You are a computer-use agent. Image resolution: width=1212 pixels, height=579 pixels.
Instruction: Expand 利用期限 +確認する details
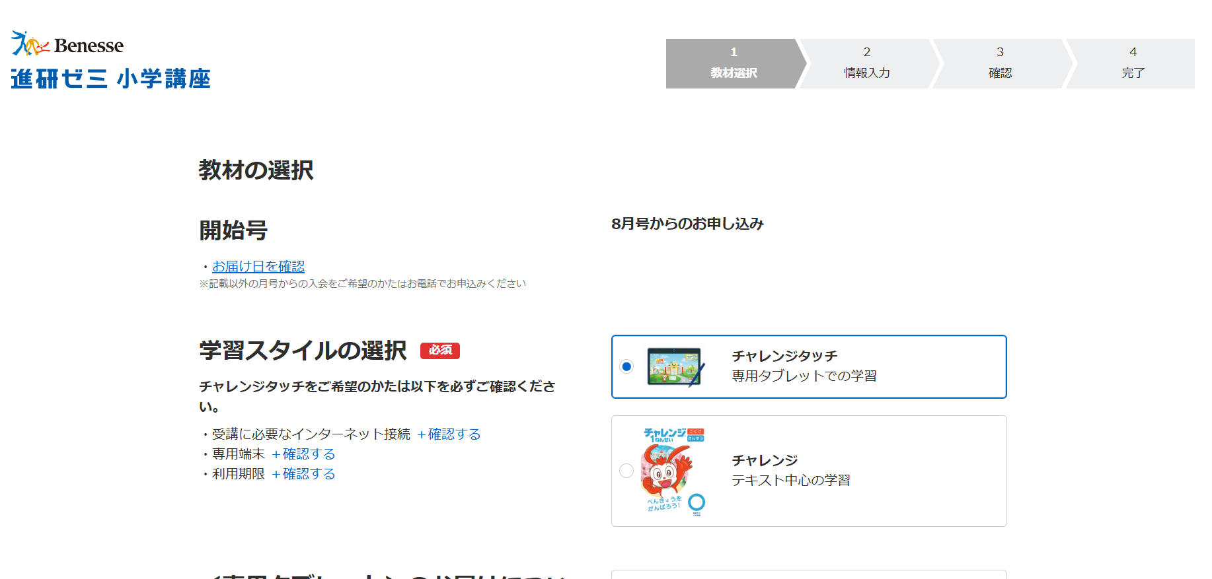(x=303, y=473)
